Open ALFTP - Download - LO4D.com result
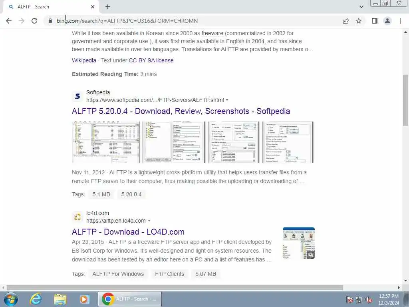Viewport: 409px width, 307px height. click(128, 232)
